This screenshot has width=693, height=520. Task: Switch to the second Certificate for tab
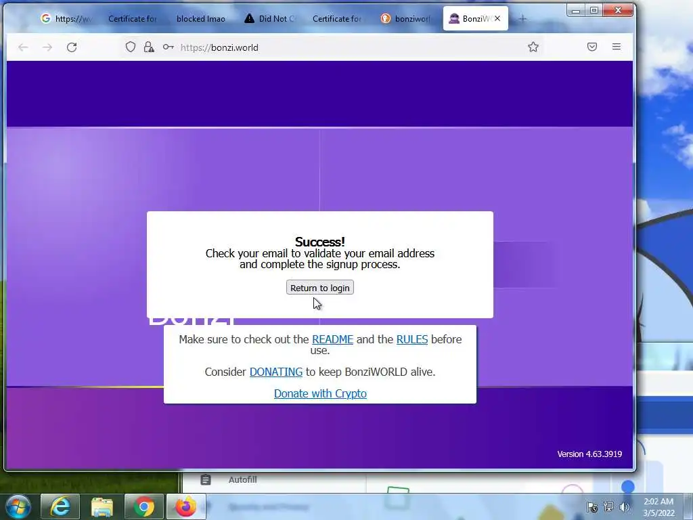[337, 18]
